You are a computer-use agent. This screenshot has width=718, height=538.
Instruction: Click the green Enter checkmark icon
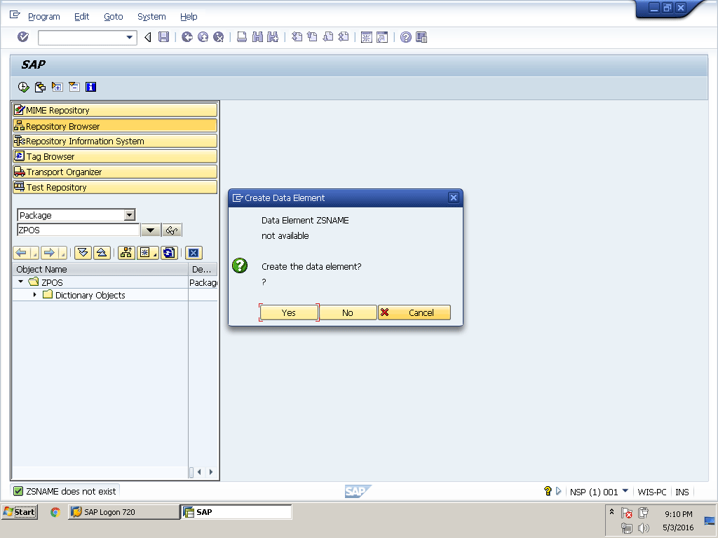tap(23, 37)
